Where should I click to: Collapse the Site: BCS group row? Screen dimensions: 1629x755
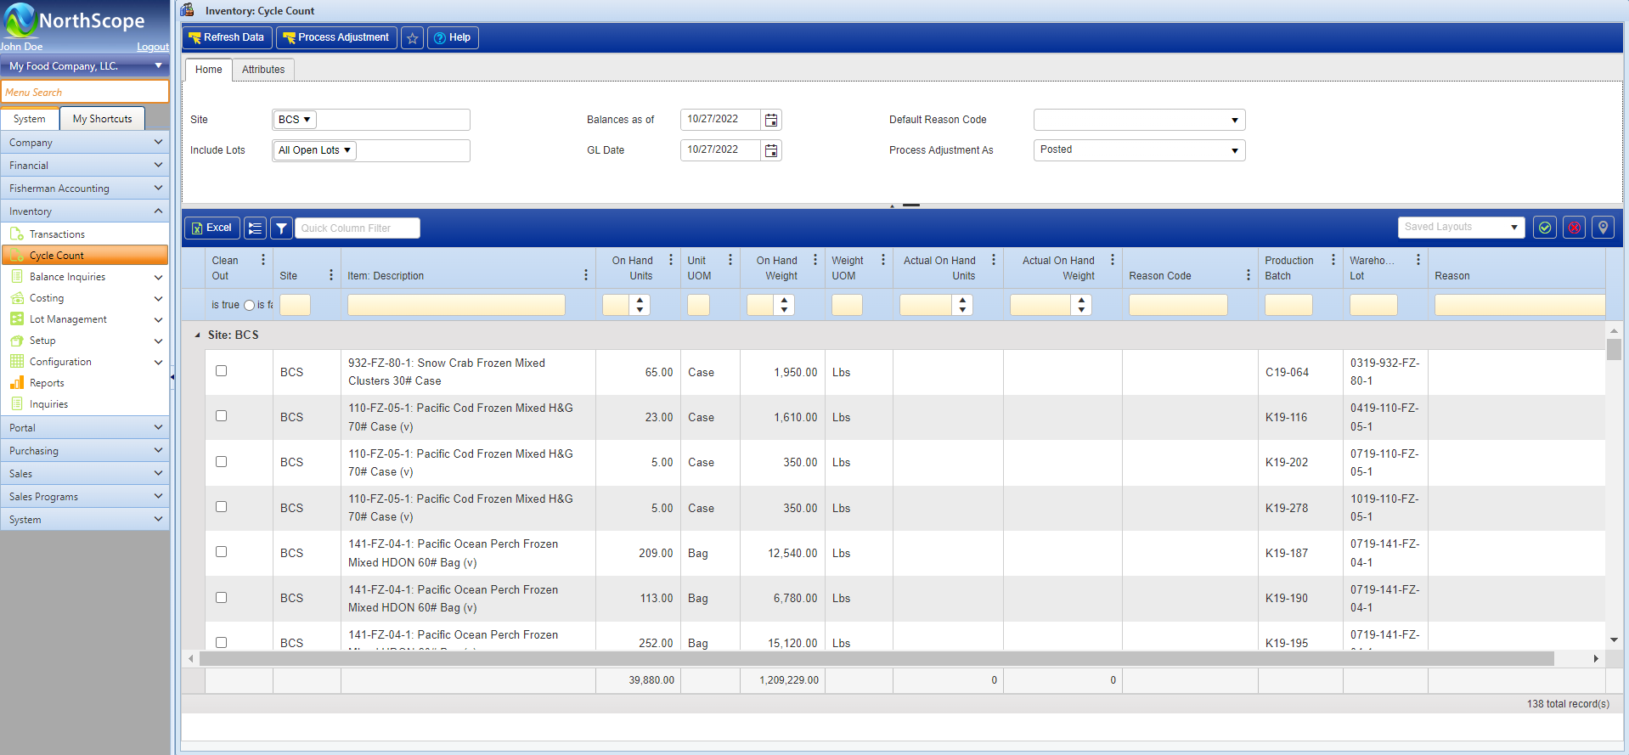[198, 335]
